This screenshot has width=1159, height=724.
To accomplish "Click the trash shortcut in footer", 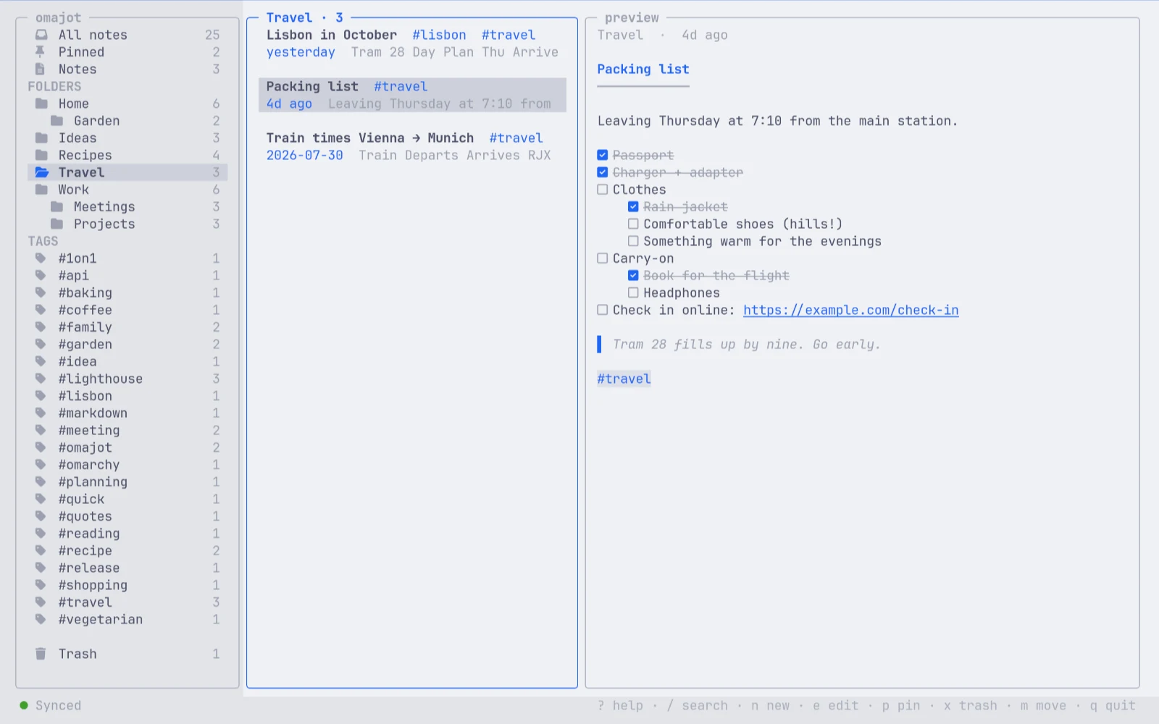I will pos(970,705).
